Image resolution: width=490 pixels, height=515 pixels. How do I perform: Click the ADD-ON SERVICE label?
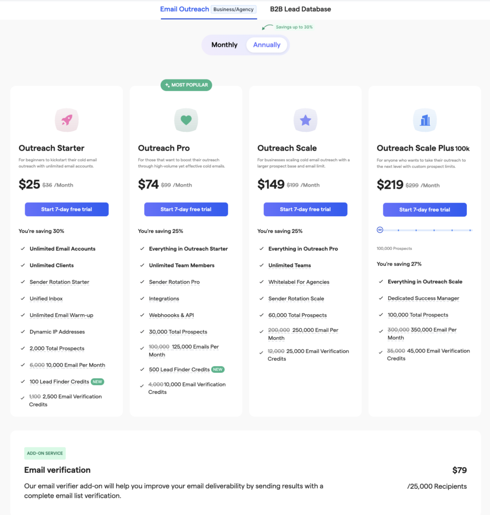pyautogui.click(x=45, y=453)
